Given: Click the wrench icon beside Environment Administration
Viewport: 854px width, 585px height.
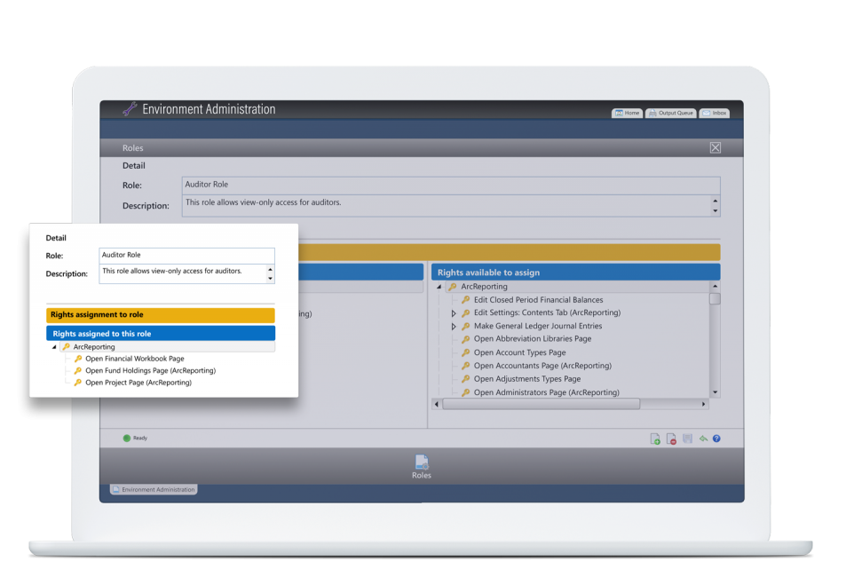Looking at the screenshot, I should coord(130,109).
